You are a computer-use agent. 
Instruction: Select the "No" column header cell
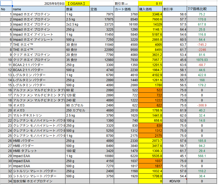tap(6, 9)
